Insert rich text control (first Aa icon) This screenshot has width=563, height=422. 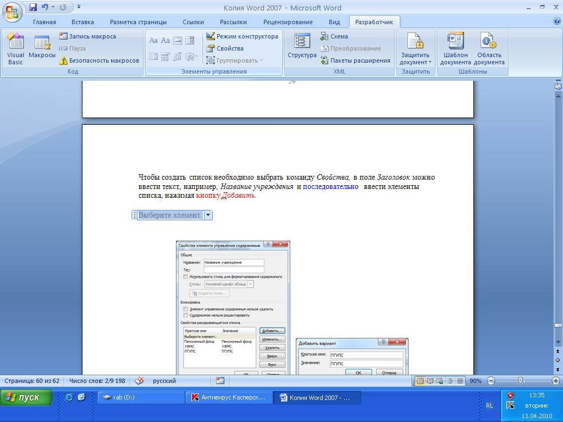point(153,40)
